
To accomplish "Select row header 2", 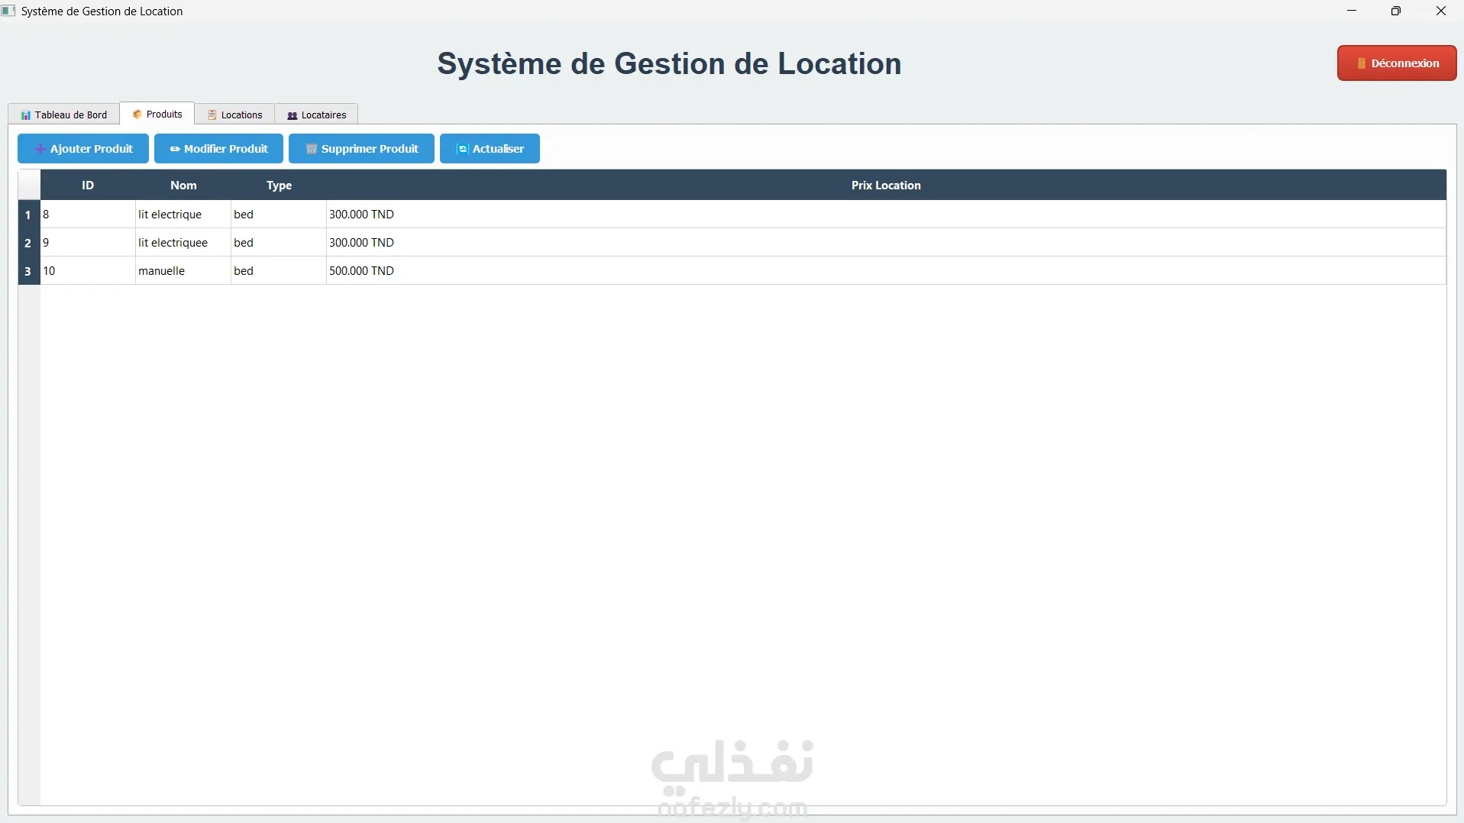I will tap(28, 243).
